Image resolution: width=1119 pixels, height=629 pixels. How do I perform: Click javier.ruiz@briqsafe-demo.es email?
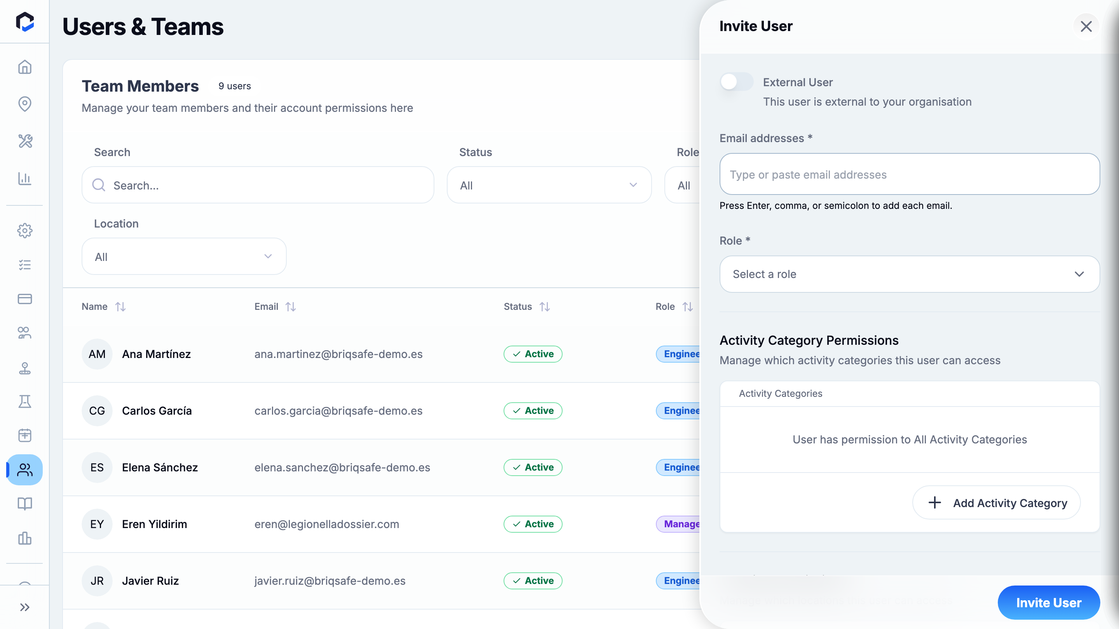pos(330,581)
